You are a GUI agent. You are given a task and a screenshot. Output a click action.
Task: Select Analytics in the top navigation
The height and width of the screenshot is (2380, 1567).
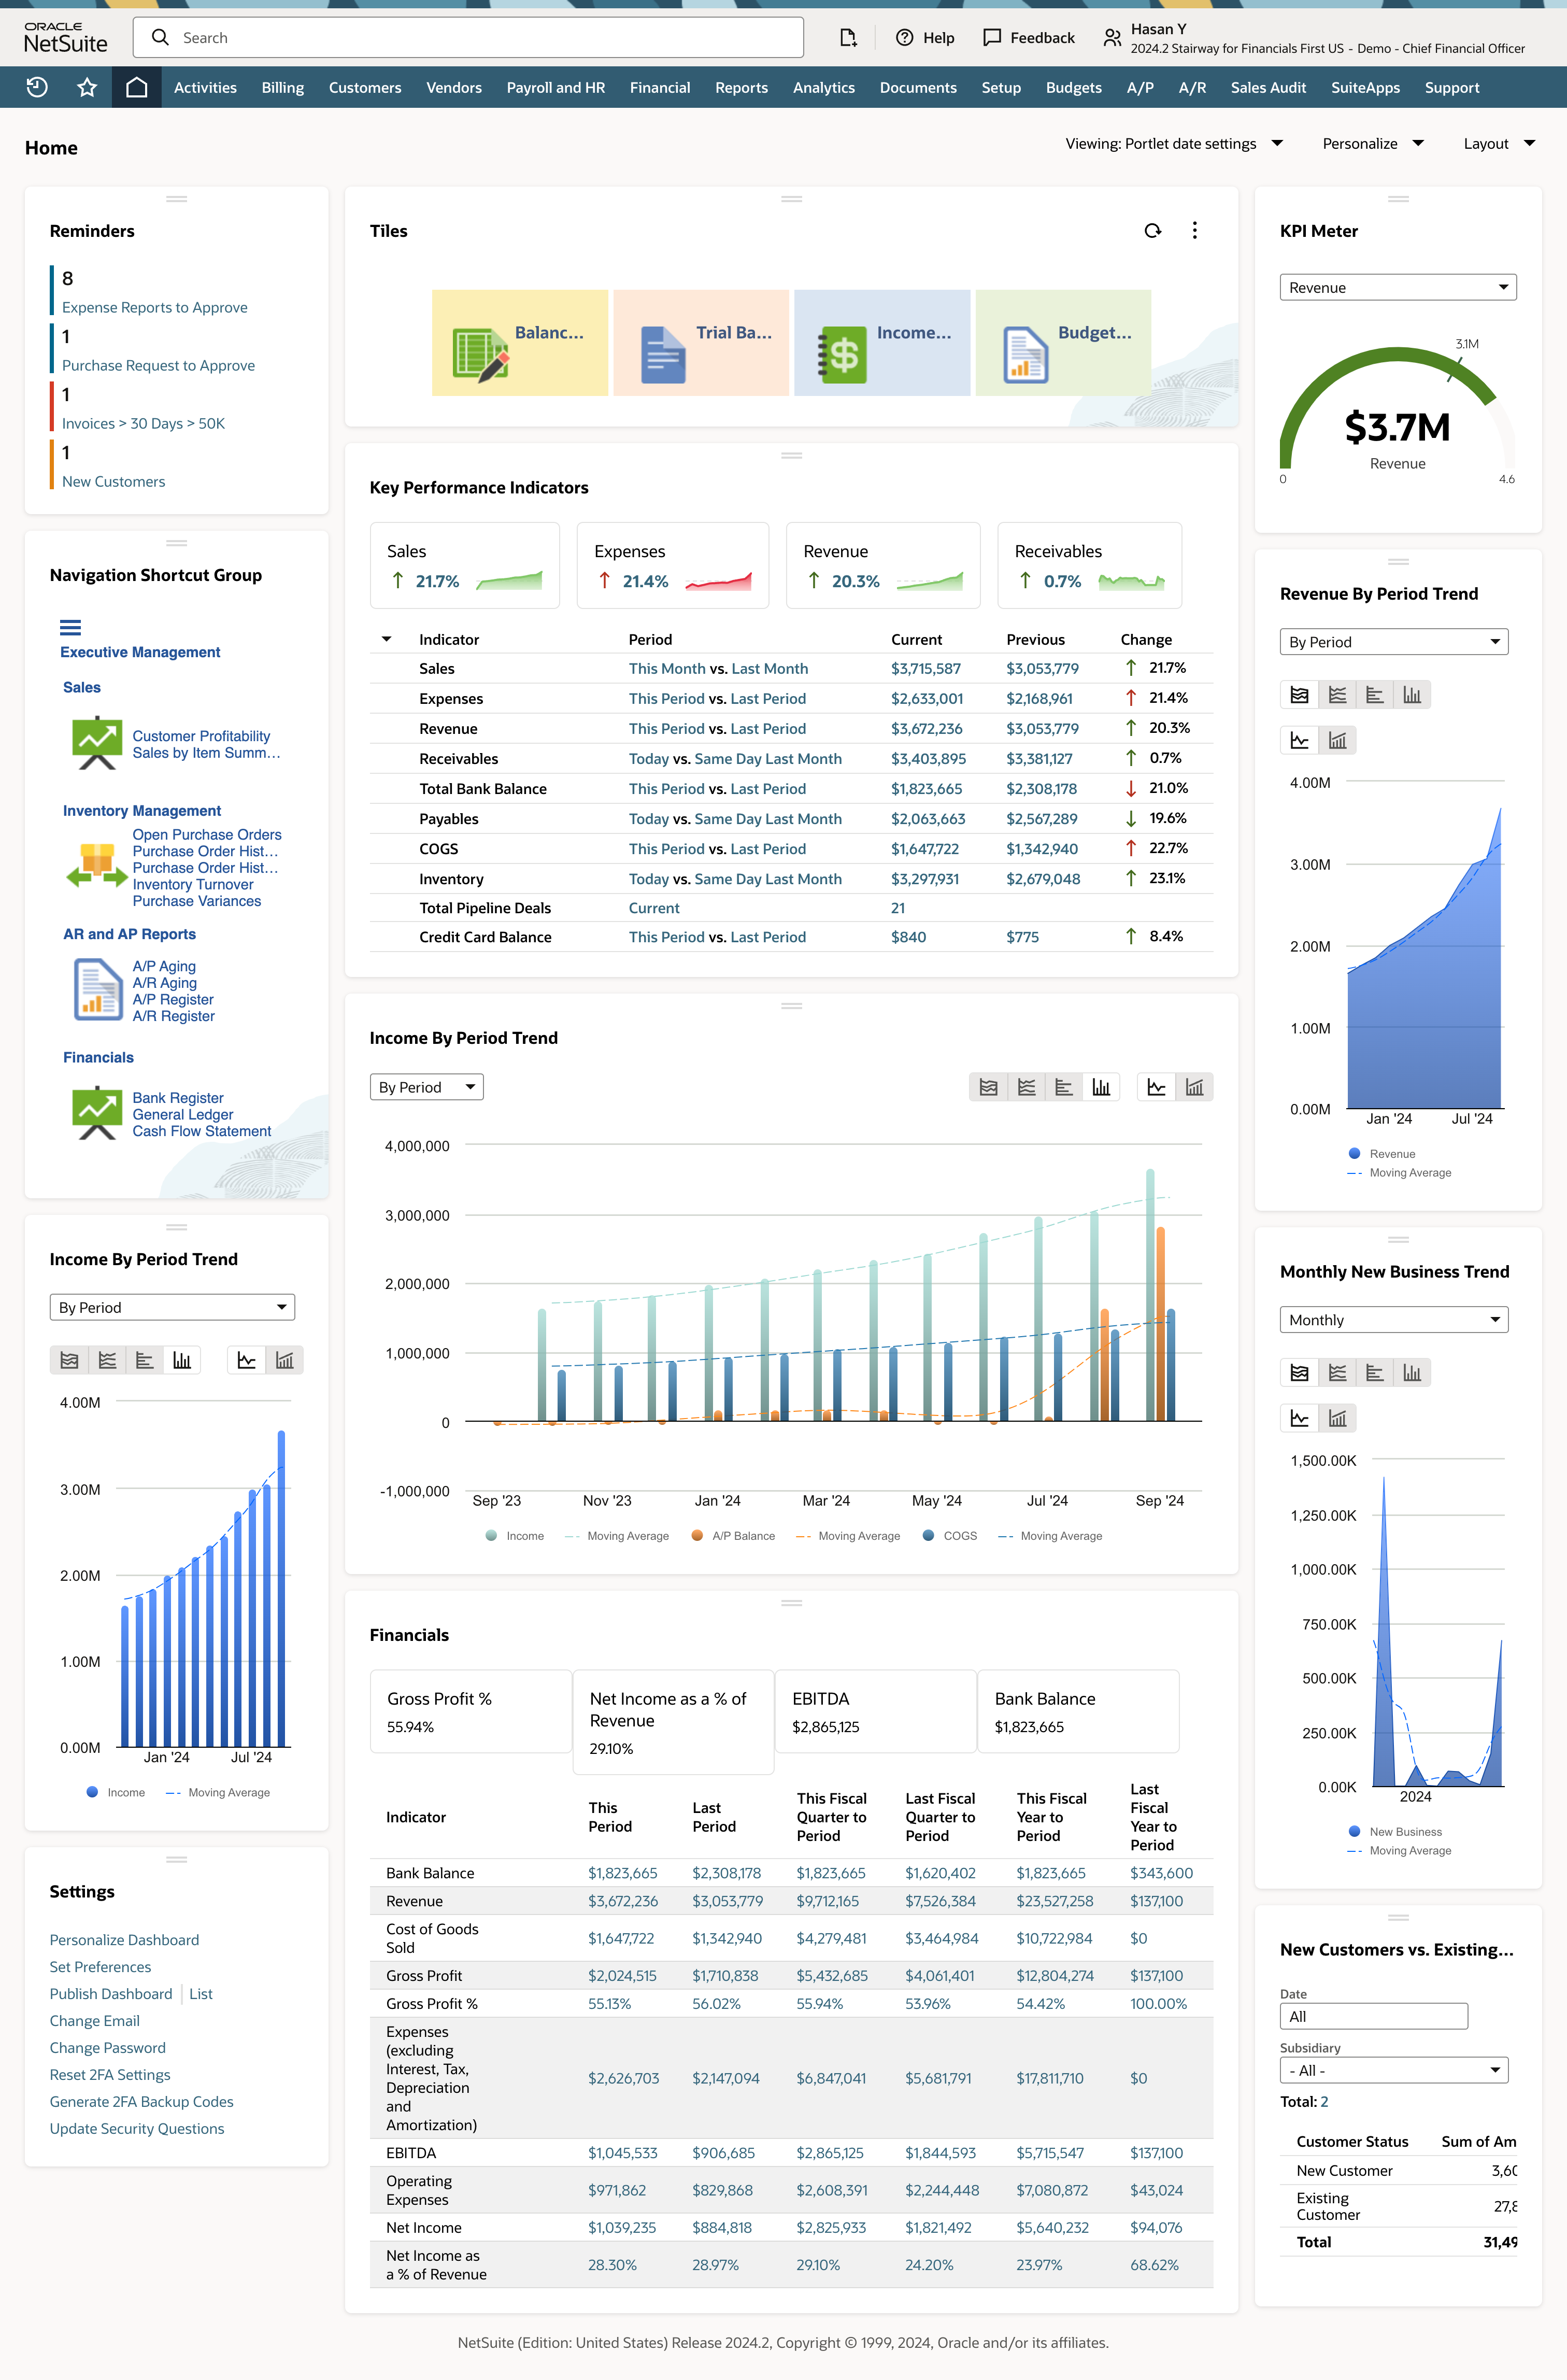coord(824,87)
